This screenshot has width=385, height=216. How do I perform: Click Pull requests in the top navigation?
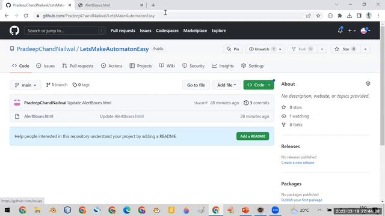coord(123,31)
